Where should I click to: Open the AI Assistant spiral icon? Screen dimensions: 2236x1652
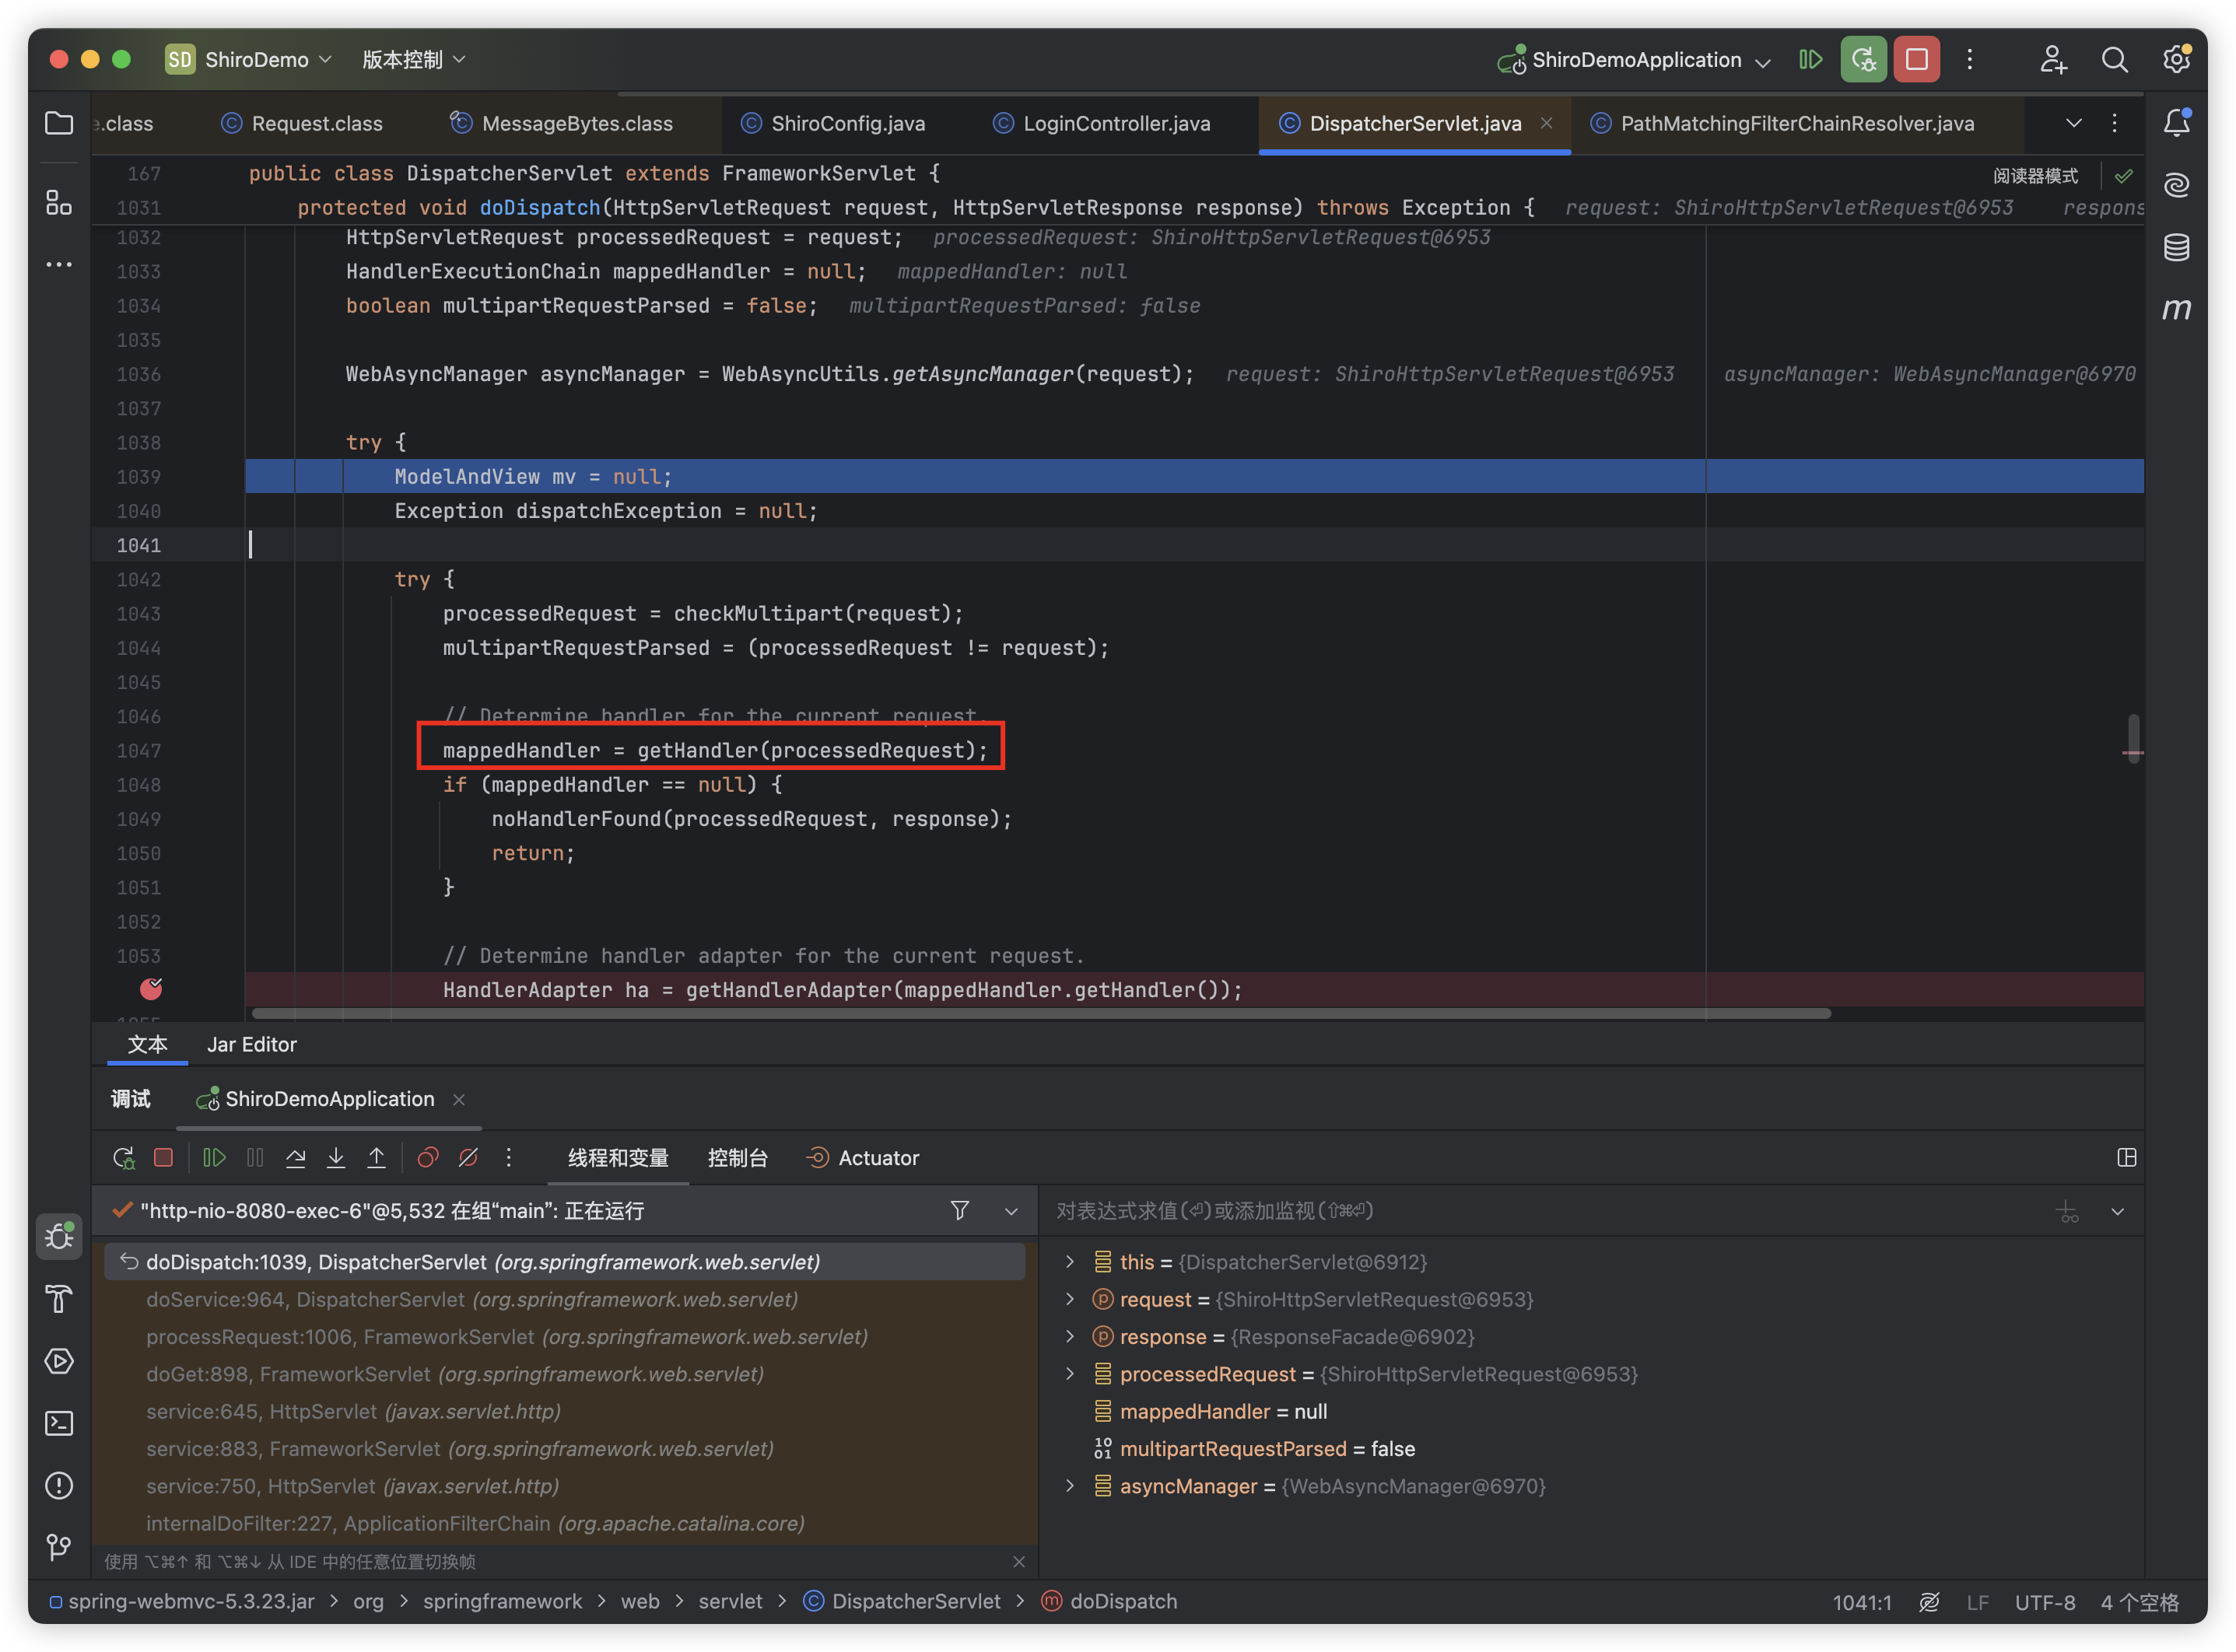point(2177,185)
